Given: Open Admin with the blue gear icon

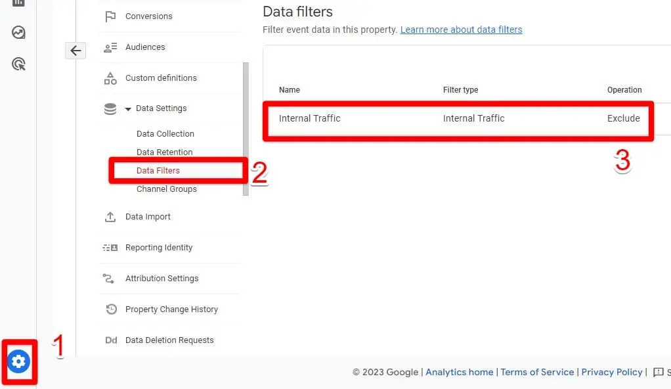Looking at the screenshot, I should [x=18, y=361].
